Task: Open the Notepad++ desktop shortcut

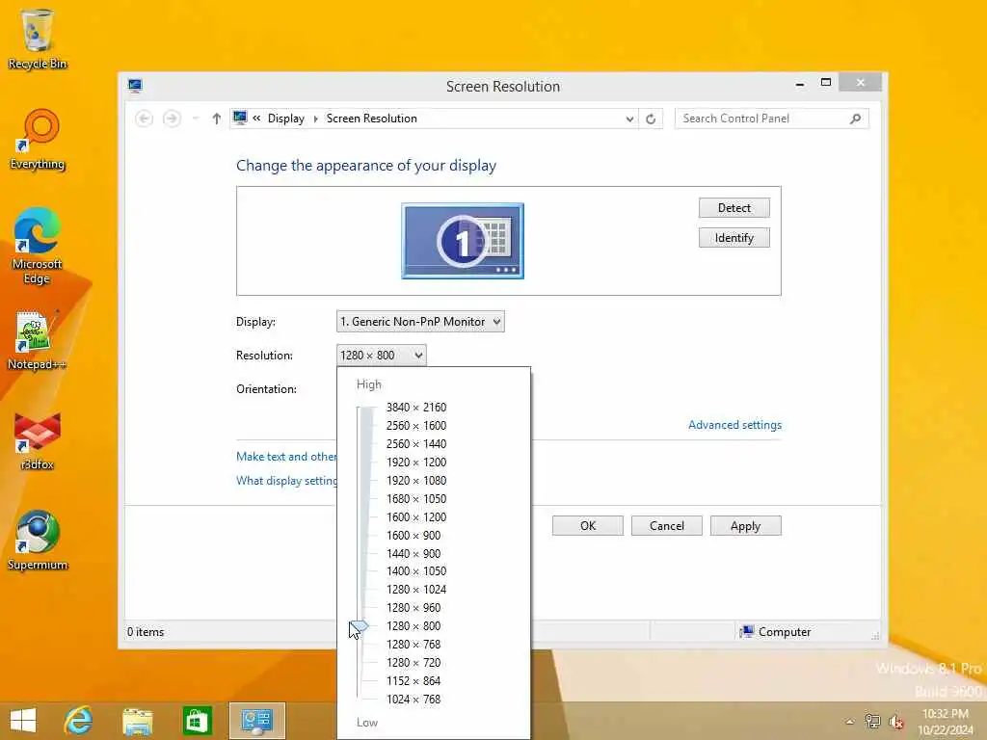Action: point(37,340)
